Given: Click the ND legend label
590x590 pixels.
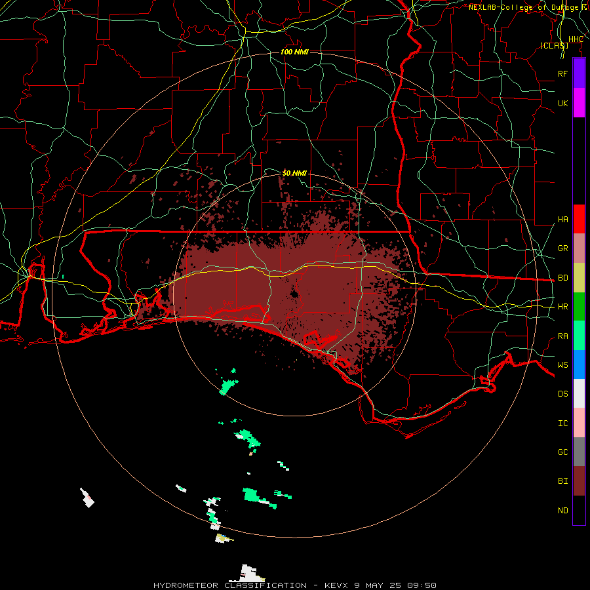Looking at the screenshot, I should [562, 511].
